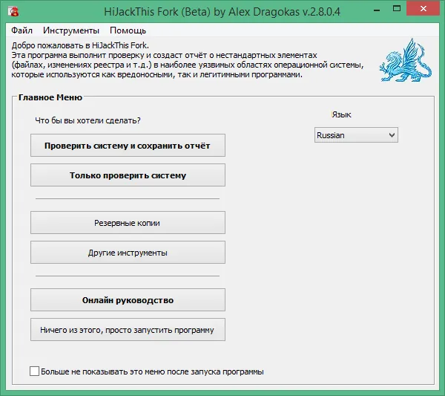Open the Инструменты menu
This screenshot has width=445, height=396.
coord(71,30)
